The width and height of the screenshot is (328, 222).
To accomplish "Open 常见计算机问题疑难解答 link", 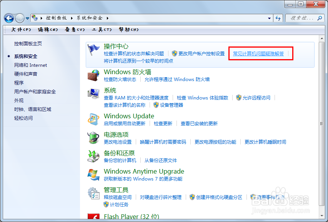I will pos(258,53).
